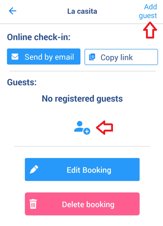
Task: Click the divider line above Guests heading
Action: click(x=83, y=71)
